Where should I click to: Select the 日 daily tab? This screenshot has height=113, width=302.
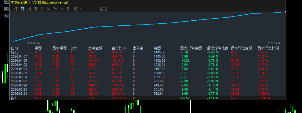(23, 9)
